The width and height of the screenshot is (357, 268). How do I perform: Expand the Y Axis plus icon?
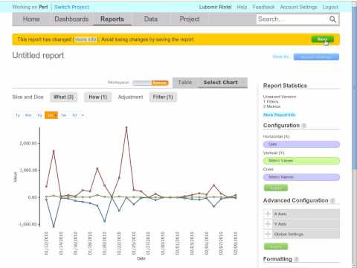pos(268,224)
